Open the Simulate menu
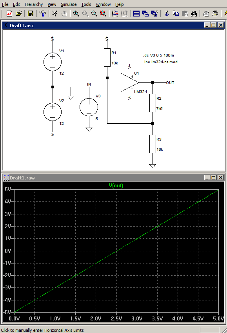This screenshot has width=227, height=333. click(x=69, y=4)
